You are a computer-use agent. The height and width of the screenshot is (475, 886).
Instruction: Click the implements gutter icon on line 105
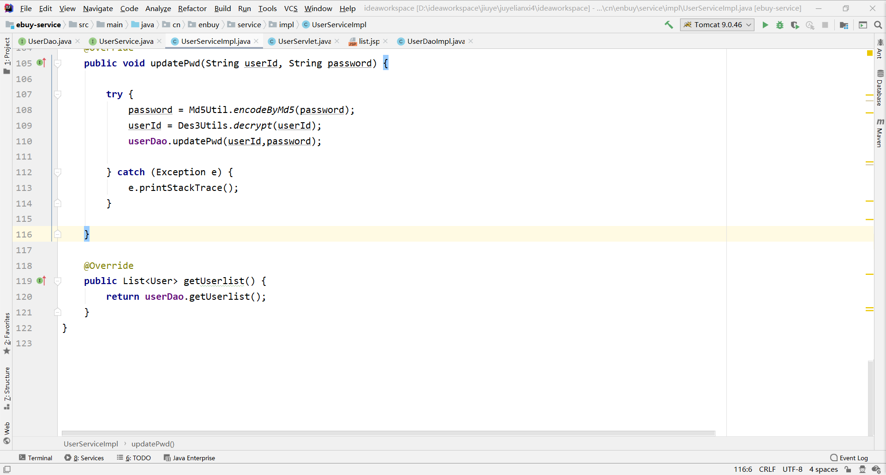pos(42,63)
